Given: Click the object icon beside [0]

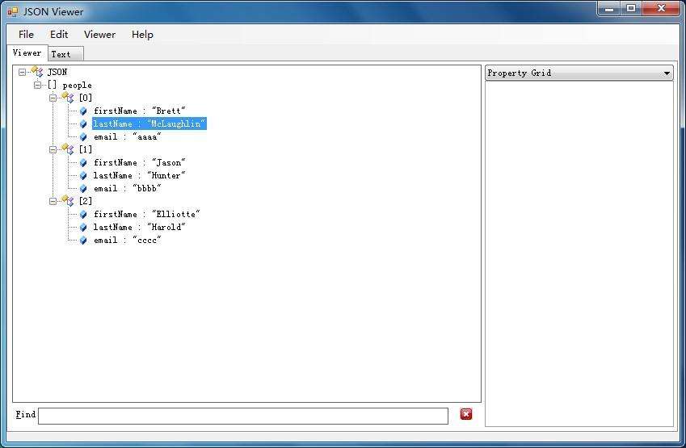Looking at the screenshot, I should (x=68, y=97).
